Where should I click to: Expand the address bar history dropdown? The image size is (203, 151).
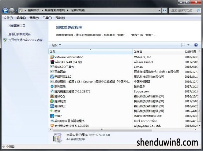(159, 11)
